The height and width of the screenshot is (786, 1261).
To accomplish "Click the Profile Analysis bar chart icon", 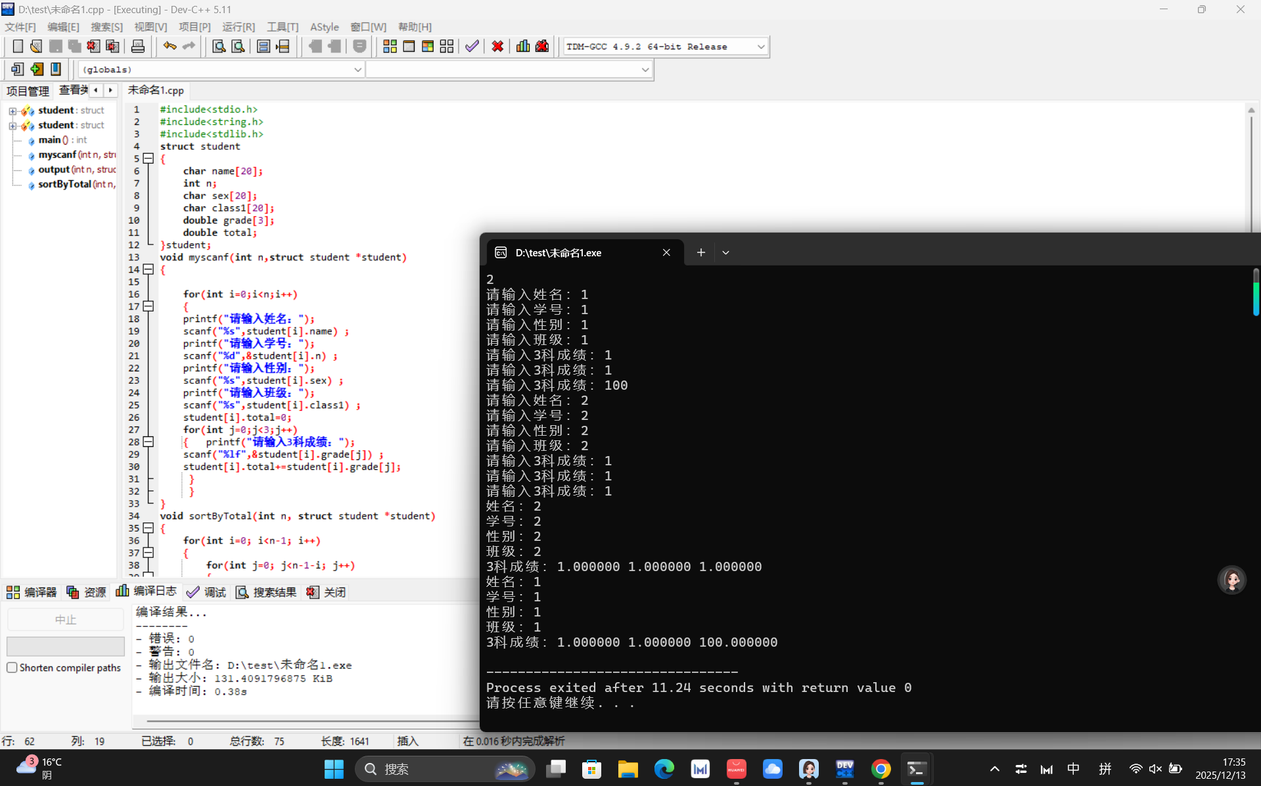I will coord(523,46).
